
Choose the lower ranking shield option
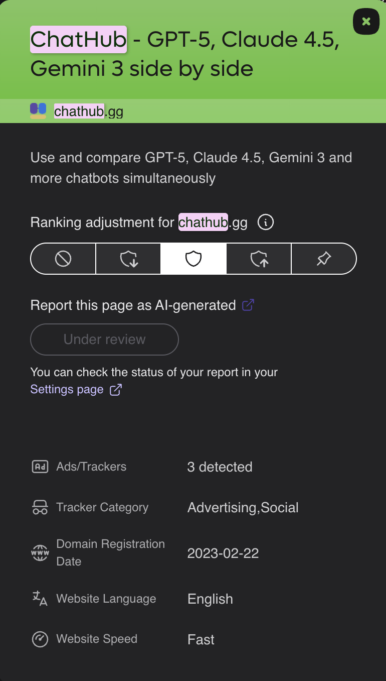(128, 259)
